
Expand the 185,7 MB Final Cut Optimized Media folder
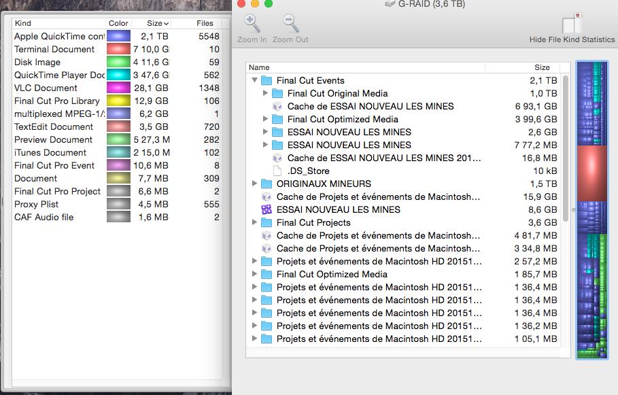coord(254,274)
